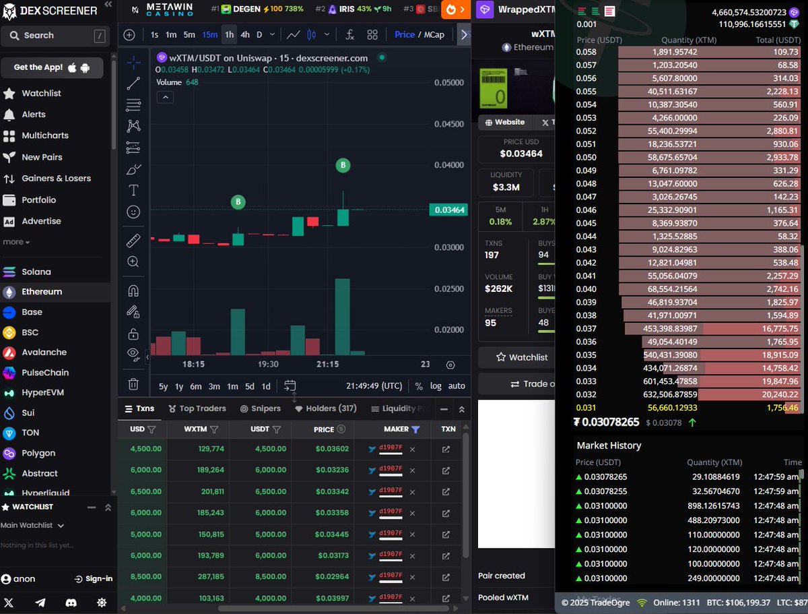Open the Main Watchlist dropdown

tap(32, 525)
